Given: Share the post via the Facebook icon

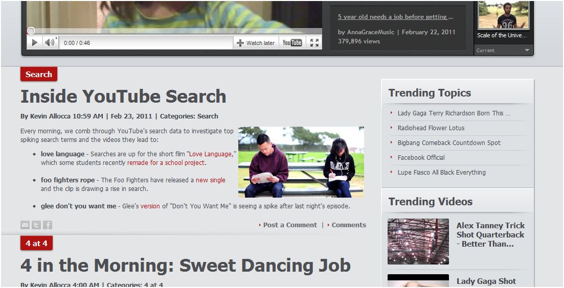Looking at the screenshot, I should point(48,225).
